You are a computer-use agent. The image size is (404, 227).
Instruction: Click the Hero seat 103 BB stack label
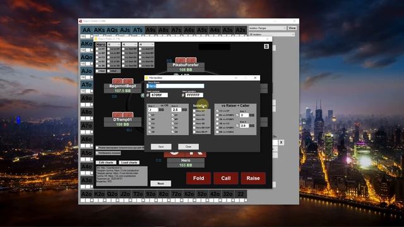tap(186, 165)
